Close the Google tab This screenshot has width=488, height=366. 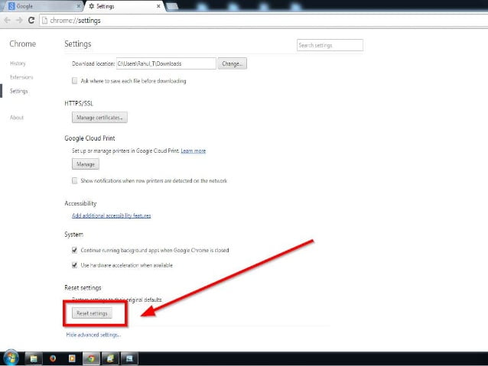pyautogui.click(x=79, y=6)
